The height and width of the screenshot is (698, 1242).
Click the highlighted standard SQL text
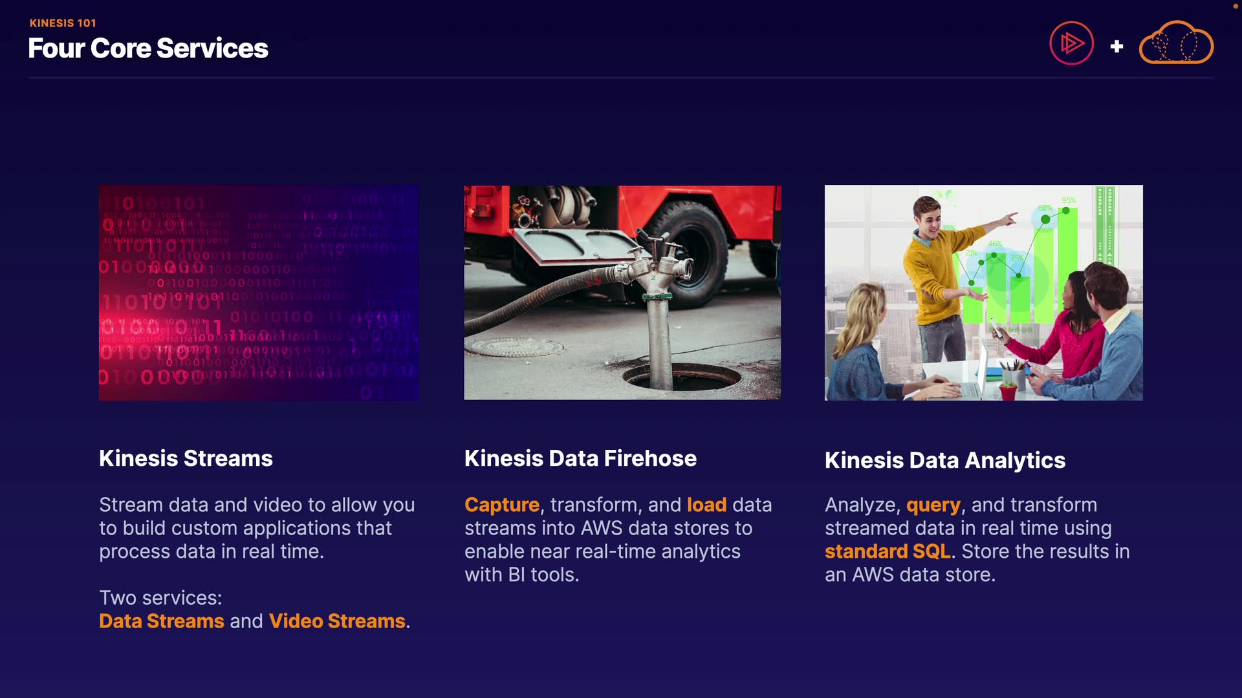[x=887, y=551]
